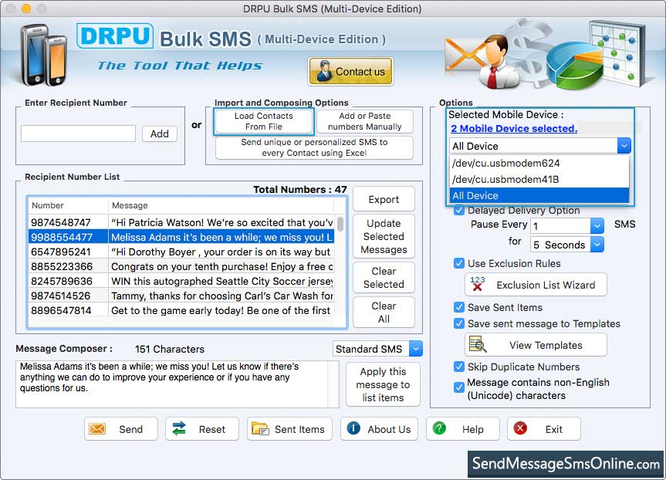This screenshot has height=480, width=666.
Task: Click the folder icon for Sent Items
Action: tap(260, 428)
